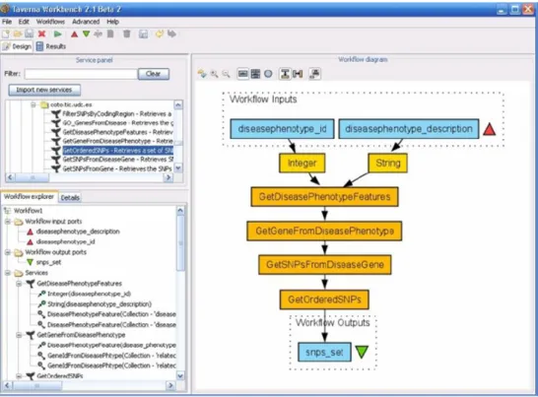538x397 pixels.
Task: Click workflow explorer scroll down arrow
Action: (x=180, y=375)
